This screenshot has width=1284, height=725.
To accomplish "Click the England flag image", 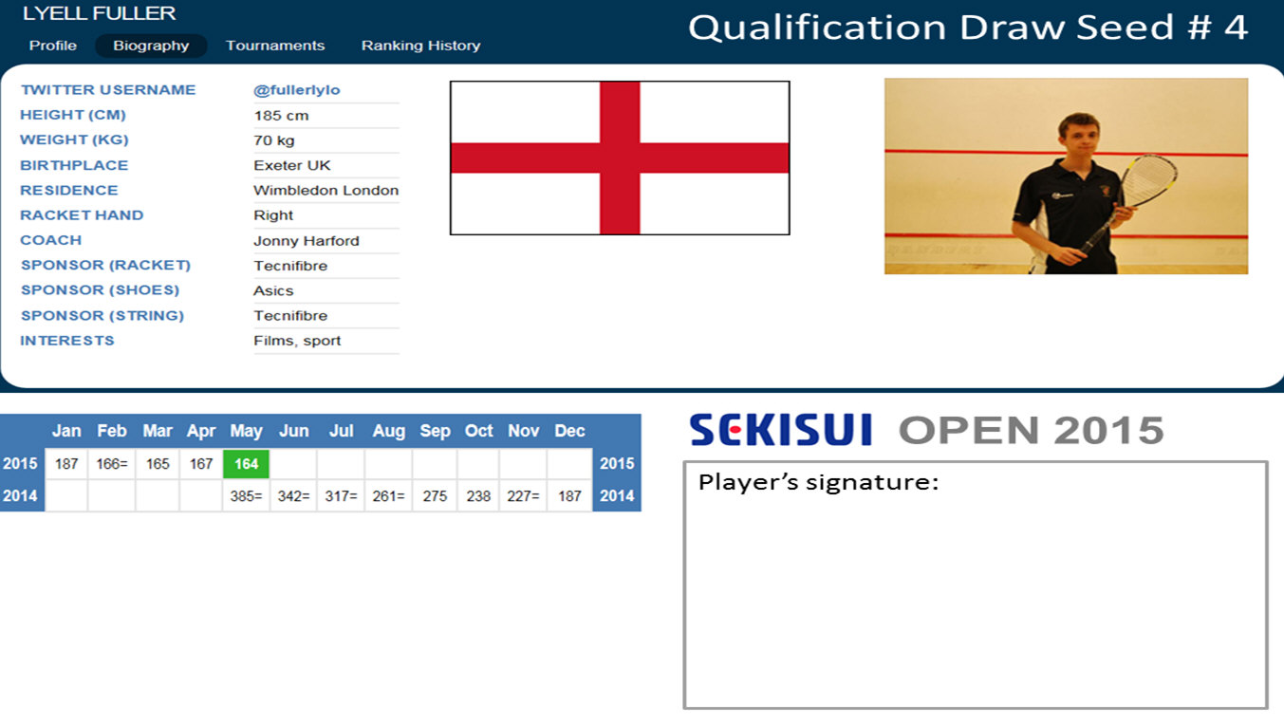I will pos(620,158).
